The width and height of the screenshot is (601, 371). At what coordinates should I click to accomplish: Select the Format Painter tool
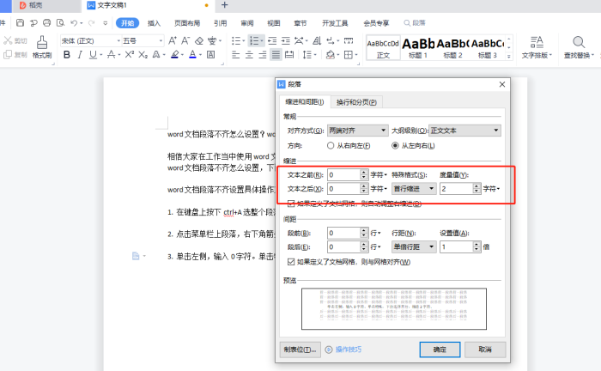42,48
